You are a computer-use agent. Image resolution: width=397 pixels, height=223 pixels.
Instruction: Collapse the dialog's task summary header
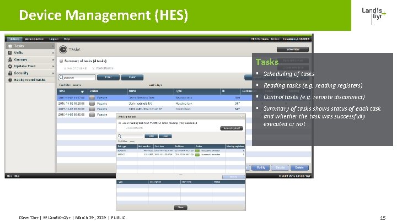click(120, 123)
